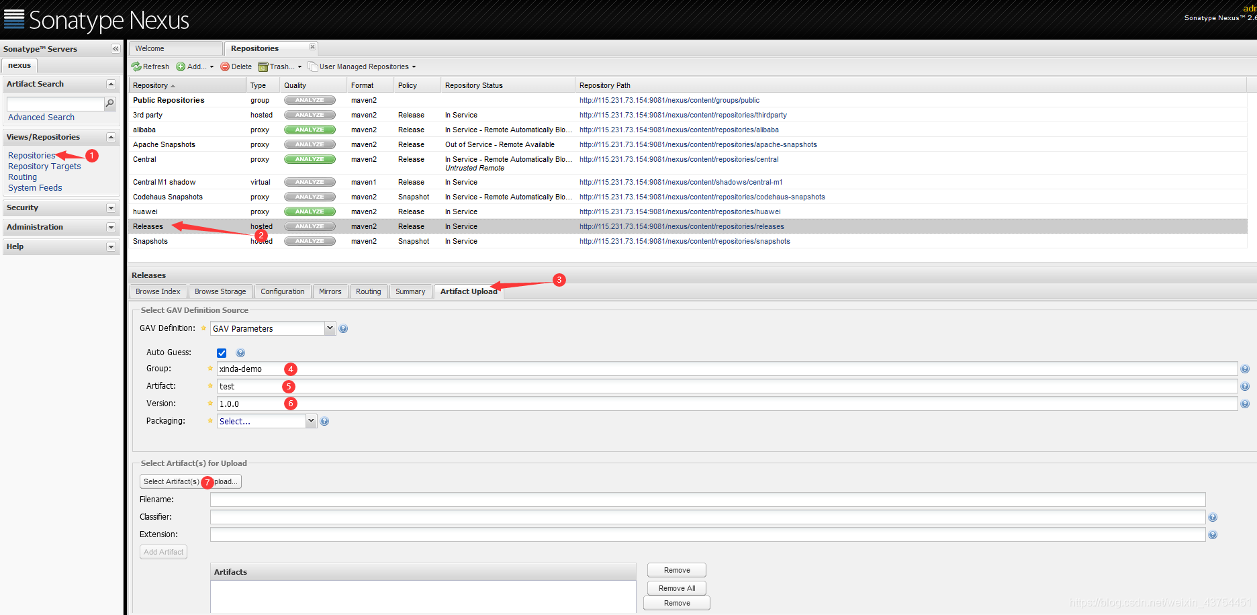Screen dimensions: 1257x615
Task: Open the Packaging select dropdown
Action: tap(311, 421)
